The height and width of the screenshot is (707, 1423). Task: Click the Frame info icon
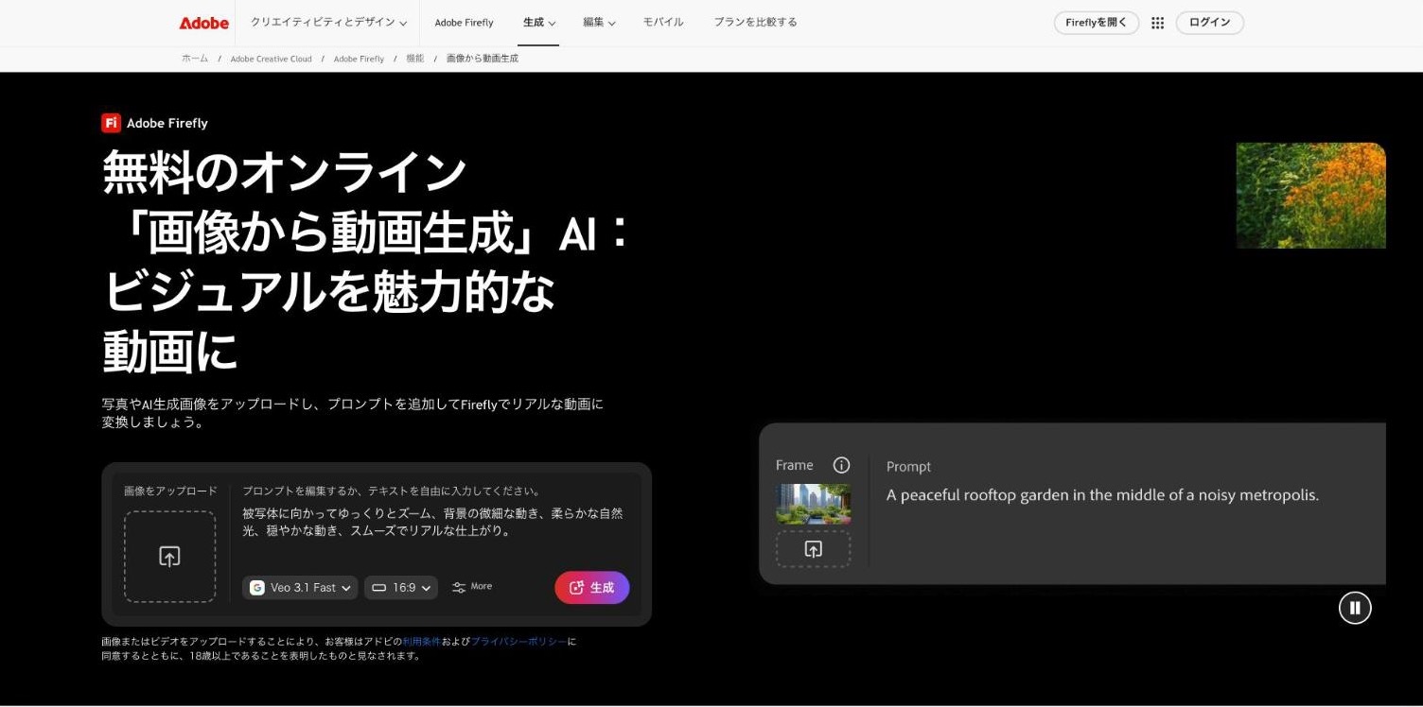pos(841,465)
